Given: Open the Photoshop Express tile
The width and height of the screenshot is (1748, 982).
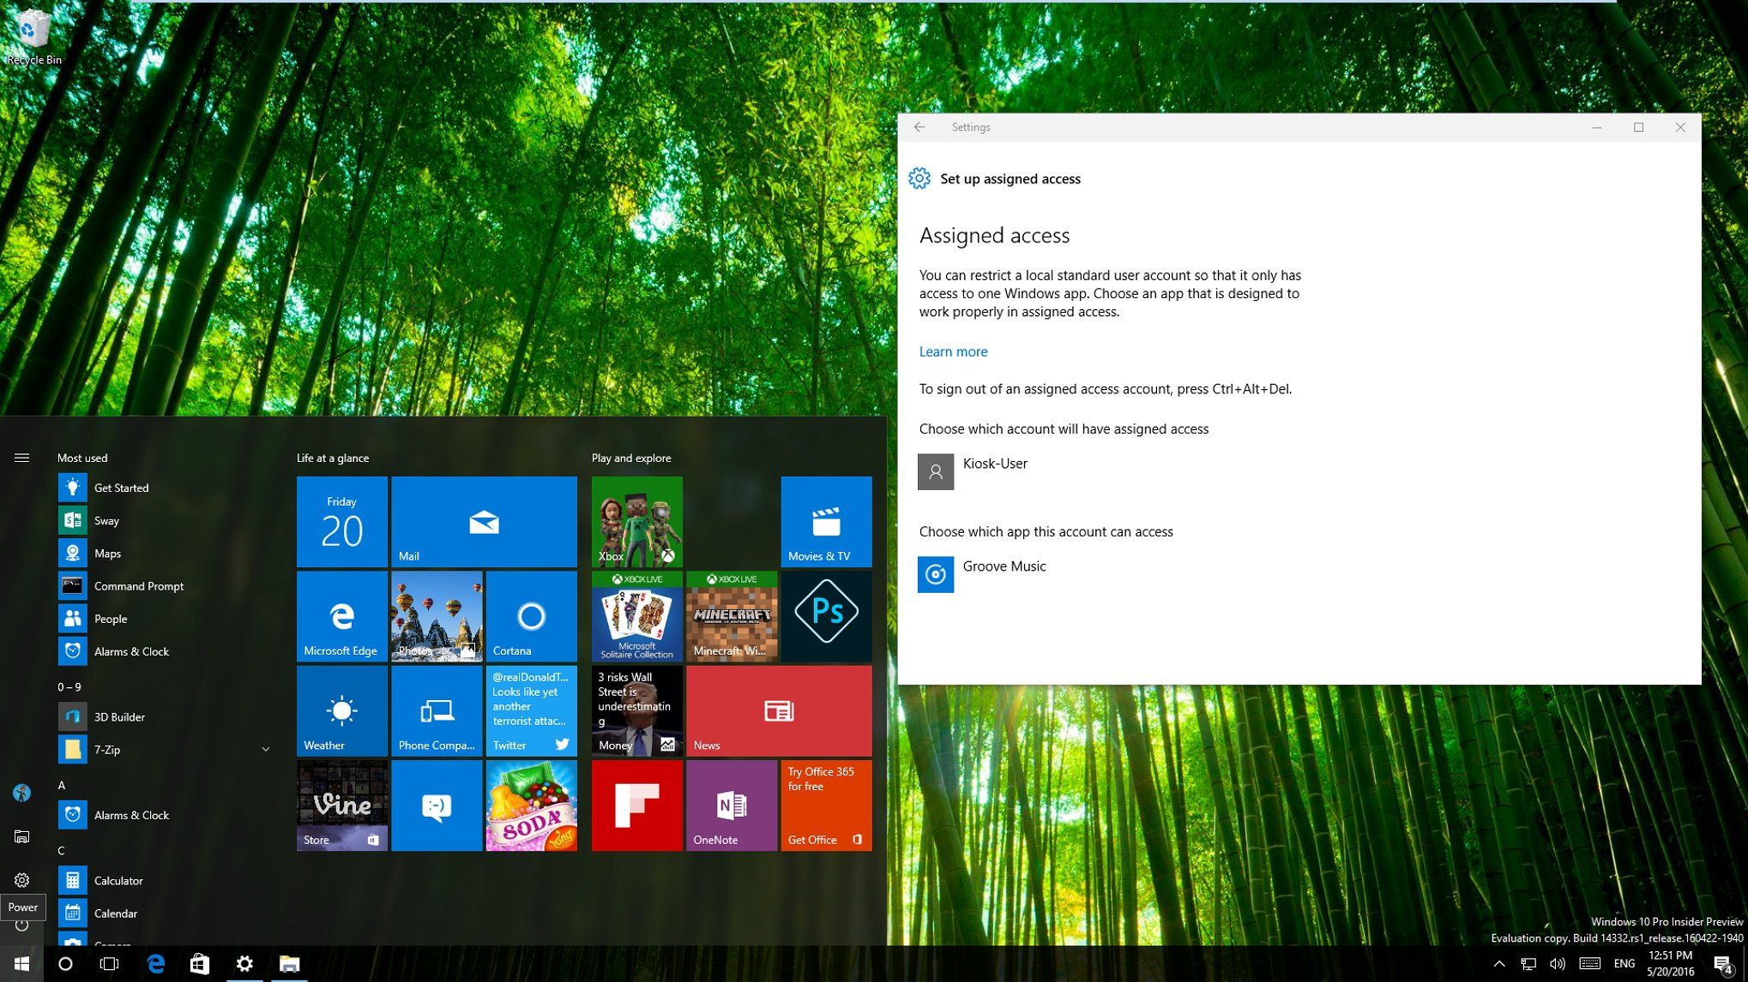Looking at the screenshot, I should pyautogui.click(x=825, y=615).
